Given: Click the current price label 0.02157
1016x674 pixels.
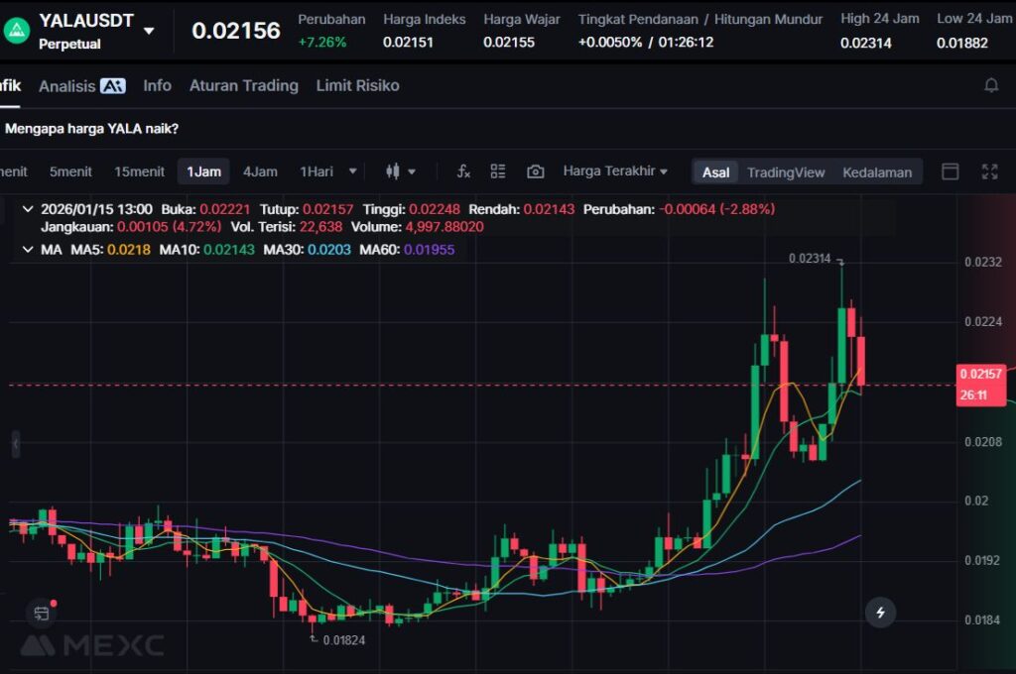Looking at the screenshot, I should (981, 374).
